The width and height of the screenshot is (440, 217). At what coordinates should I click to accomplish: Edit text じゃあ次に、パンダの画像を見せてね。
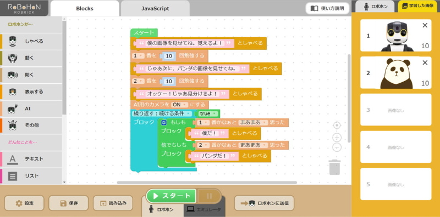[x=193, y=68]
